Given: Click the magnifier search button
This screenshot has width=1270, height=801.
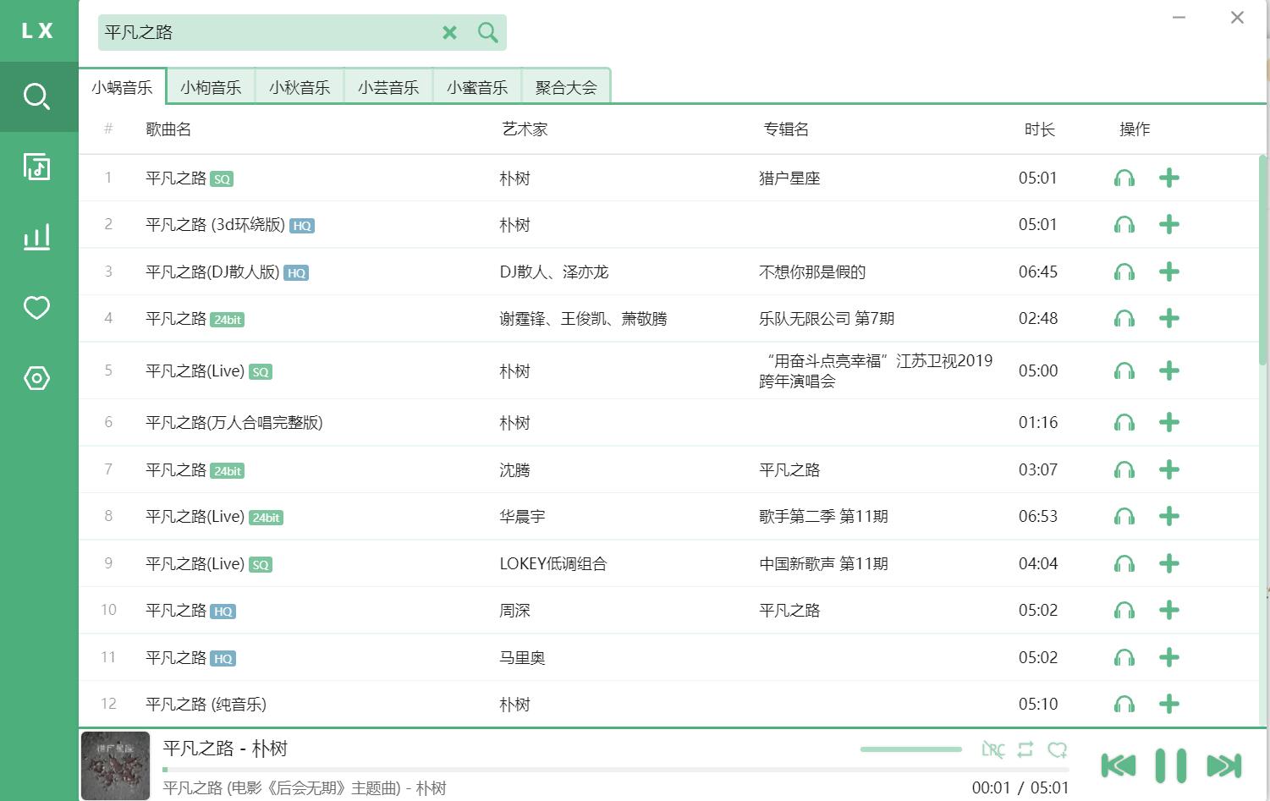Looking at the screenshot, I should [x=487, y=32].
